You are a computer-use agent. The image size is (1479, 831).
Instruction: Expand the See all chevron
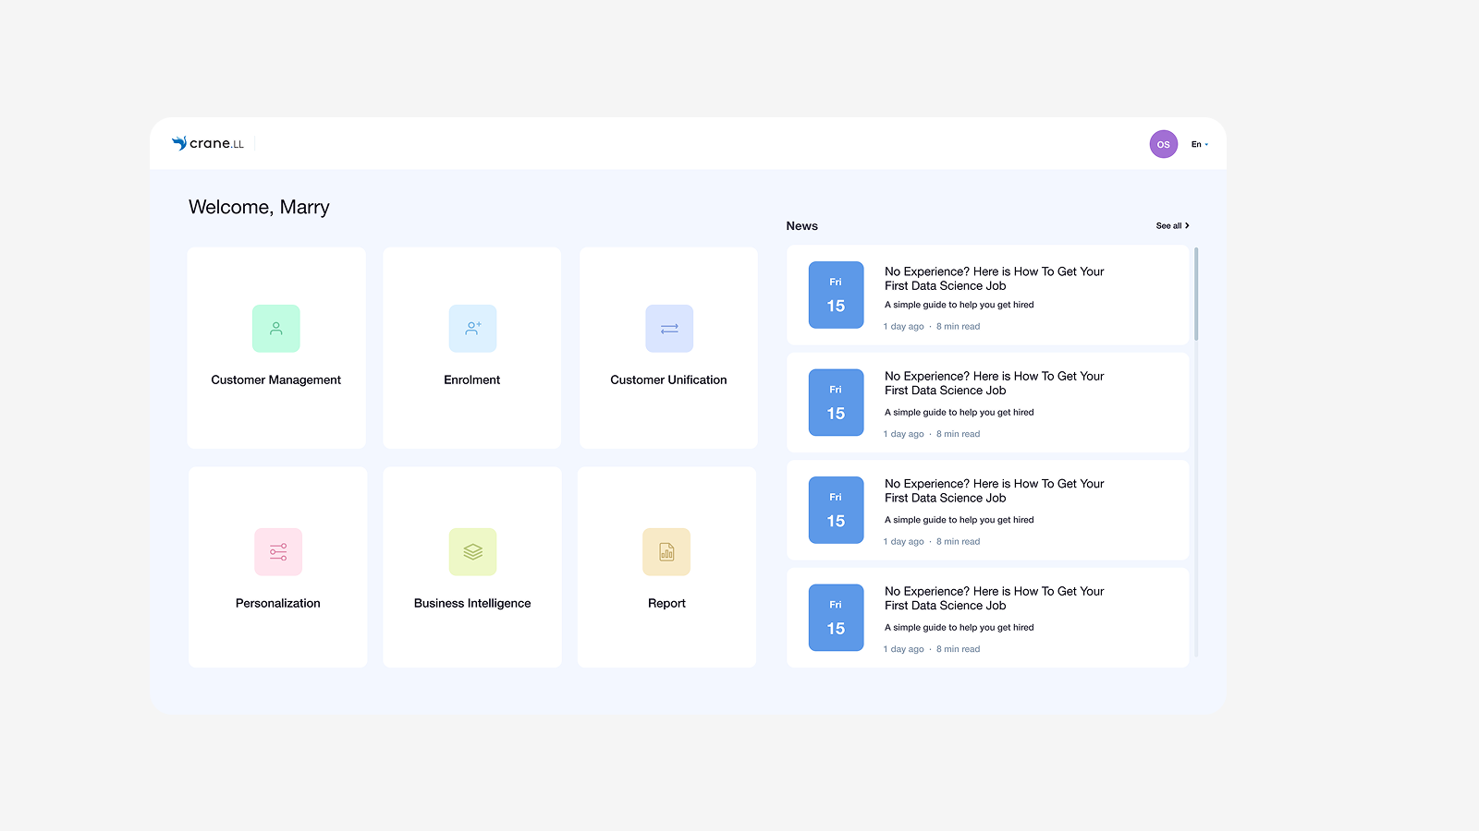click(x=1188, y=225)
